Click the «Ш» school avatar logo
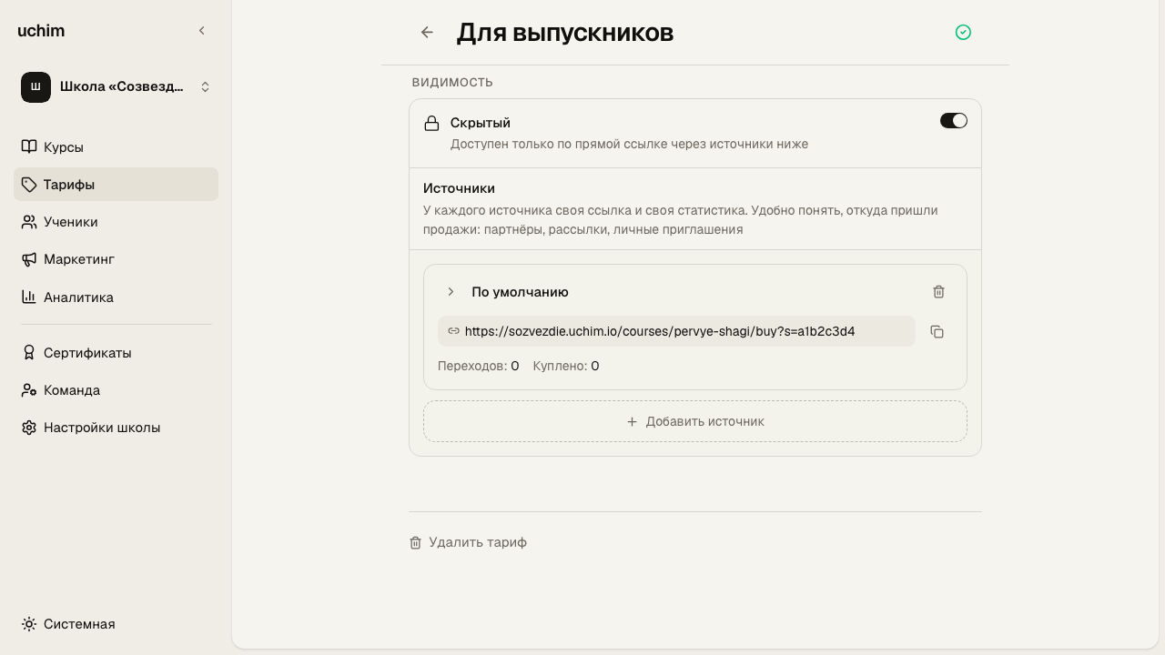Image resolution: width=1165 pixels, height=655 pixels. tap(35, 87)
